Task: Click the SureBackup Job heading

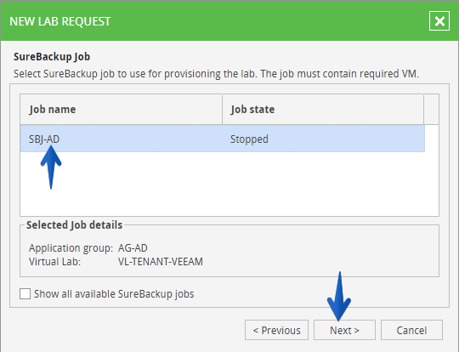Action: point(52,56)
